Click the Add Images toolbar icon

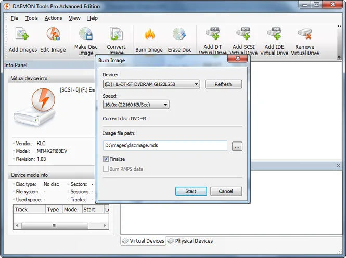(22, 34)
